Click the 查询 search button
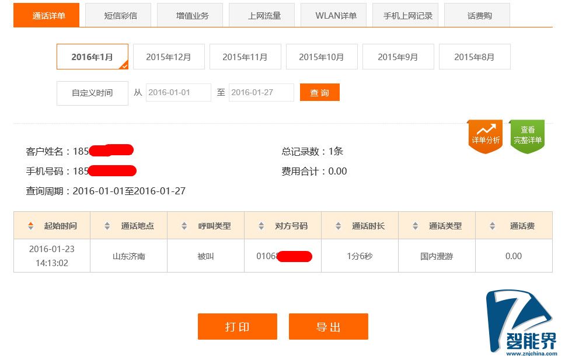The image size is (565, 356). click(320, 92)
